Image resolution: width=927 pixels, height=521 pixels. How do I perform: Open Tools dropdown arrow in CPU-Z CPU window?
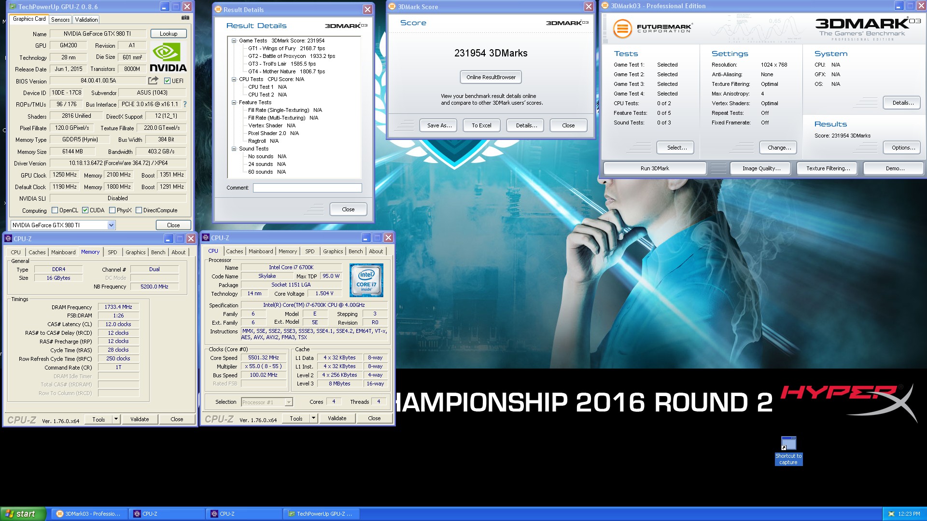313,418
